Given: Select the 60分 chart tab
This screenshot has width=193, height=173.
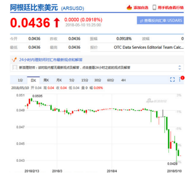Looking at the screenshot, I should point(110,80).
